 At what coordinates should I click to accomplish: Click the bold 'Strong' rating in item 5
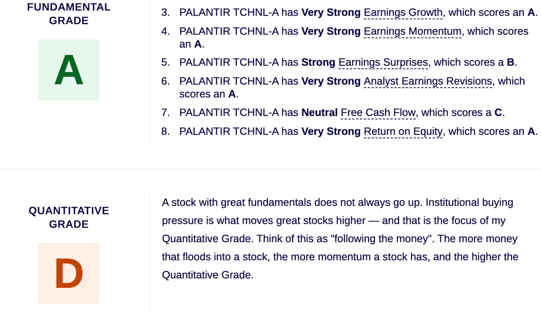[x=318, y=63]
